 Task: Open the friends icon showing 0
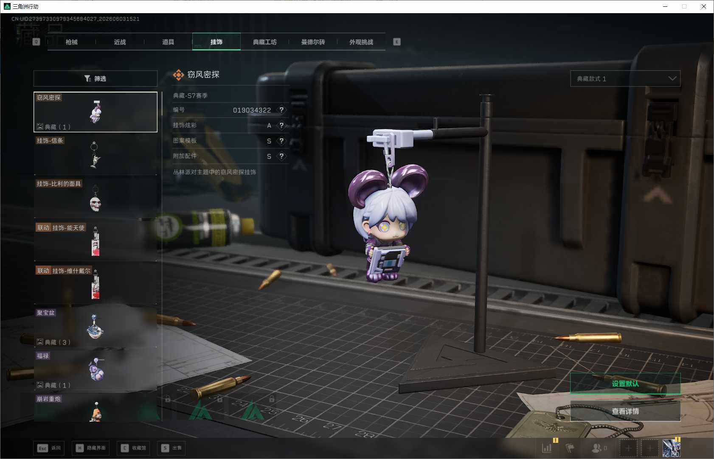point(599,448)
